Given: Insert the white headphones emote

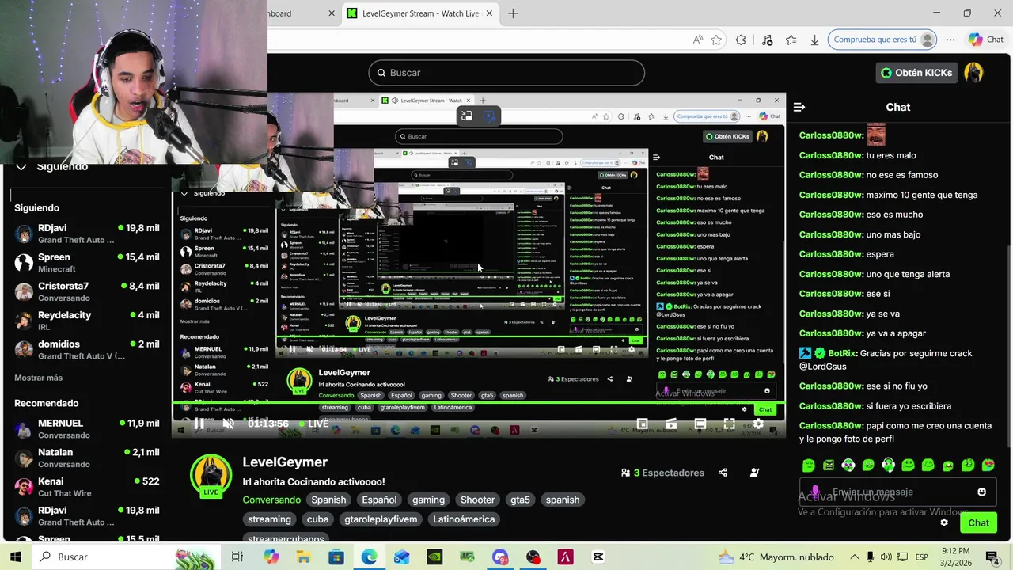Looking at the screenshot, I should pos(888,465).
